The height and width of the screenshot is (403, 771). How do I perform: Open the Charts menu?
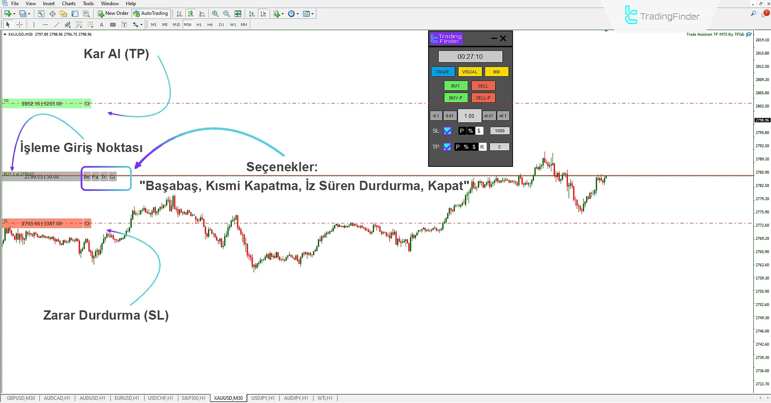pos(68,3)
